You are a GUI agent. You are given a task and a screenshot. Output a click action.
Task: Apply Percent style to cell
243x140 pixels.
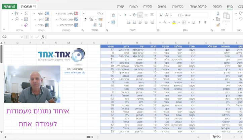(91, 19)
